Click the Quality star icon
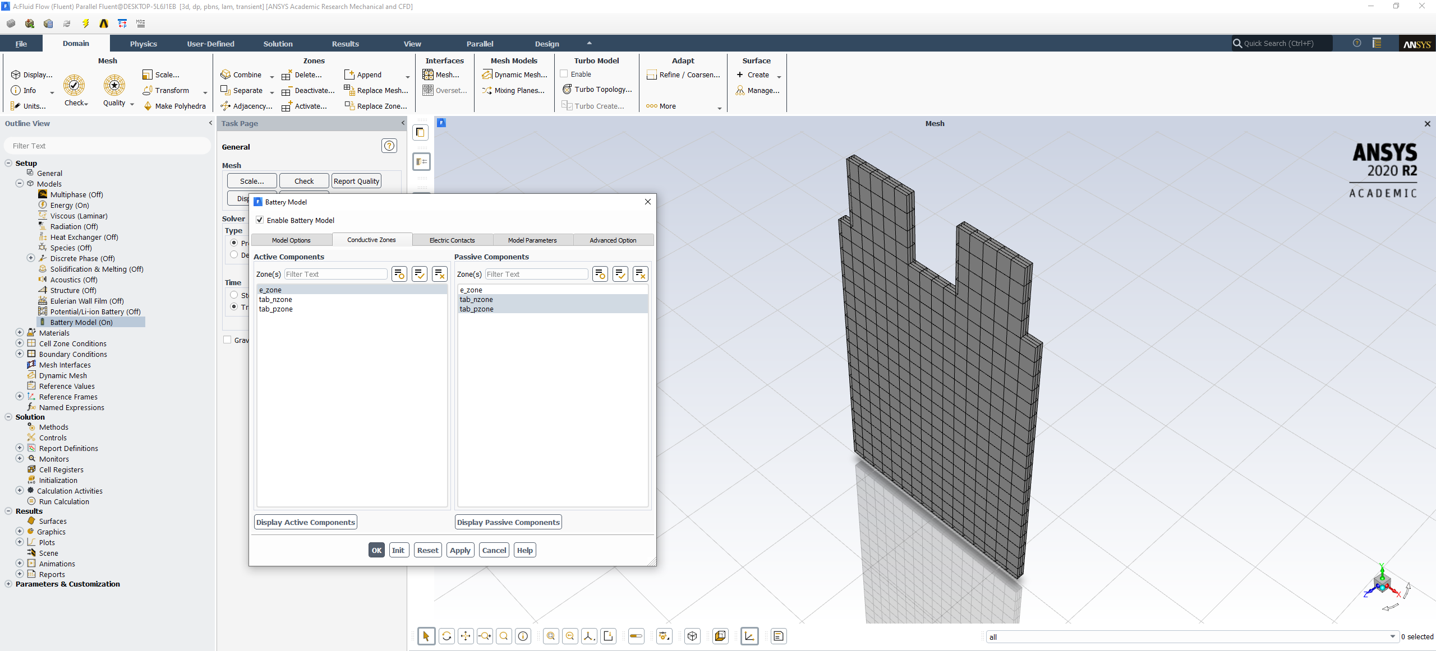 [114, 85]
